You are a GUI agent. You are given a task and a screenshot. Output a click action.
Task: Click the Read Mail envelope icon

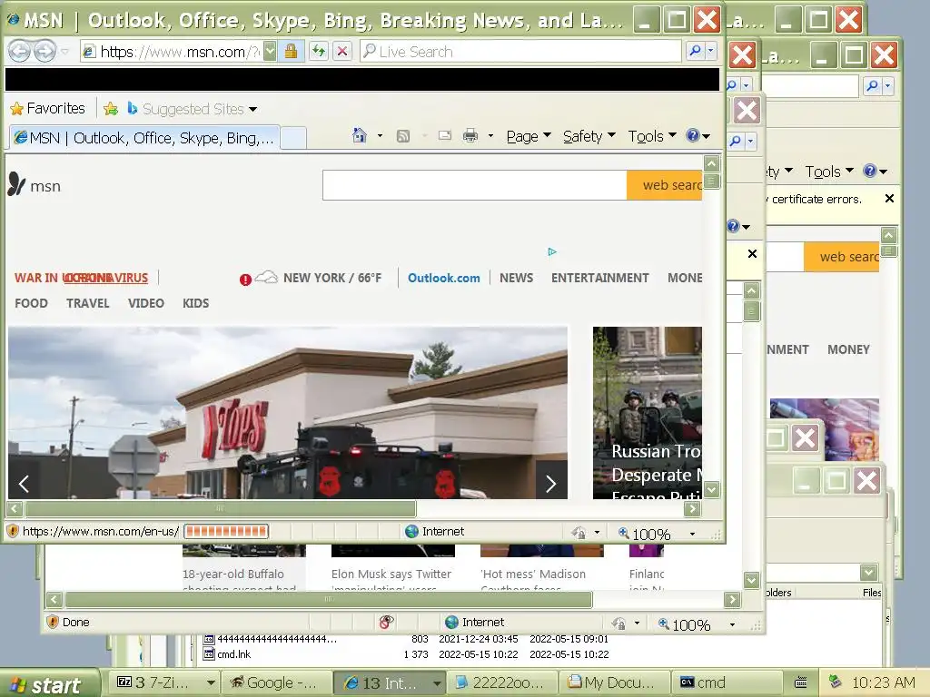[445, 136]
